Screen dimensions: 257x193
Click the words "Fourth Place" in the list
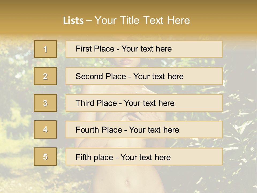[x=98, y=130]
